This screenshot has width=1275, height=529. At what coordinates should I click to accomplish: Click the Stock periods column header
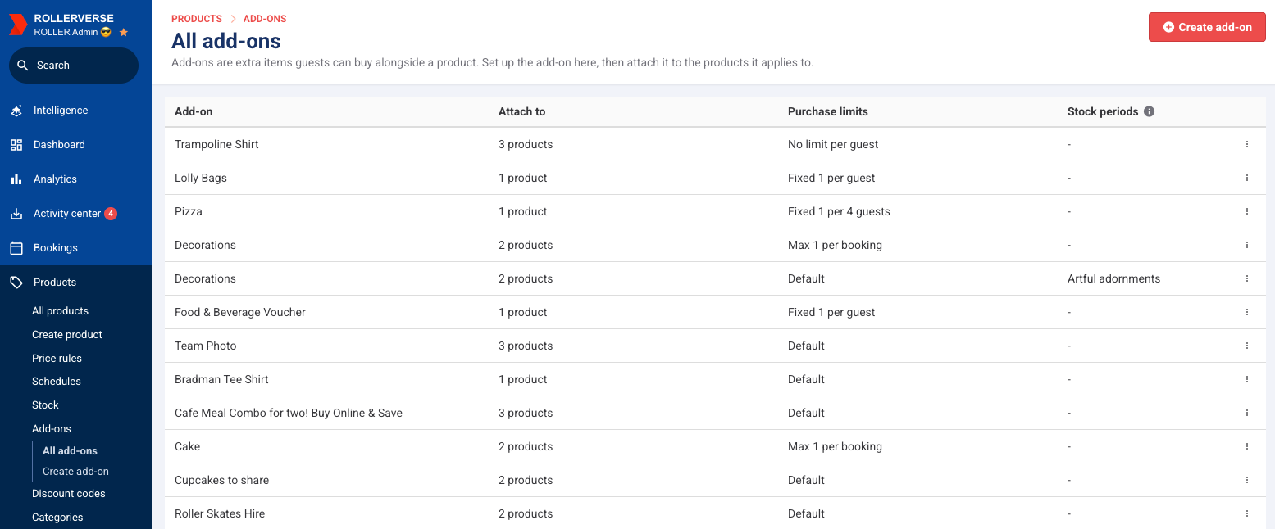point(1103,111)
